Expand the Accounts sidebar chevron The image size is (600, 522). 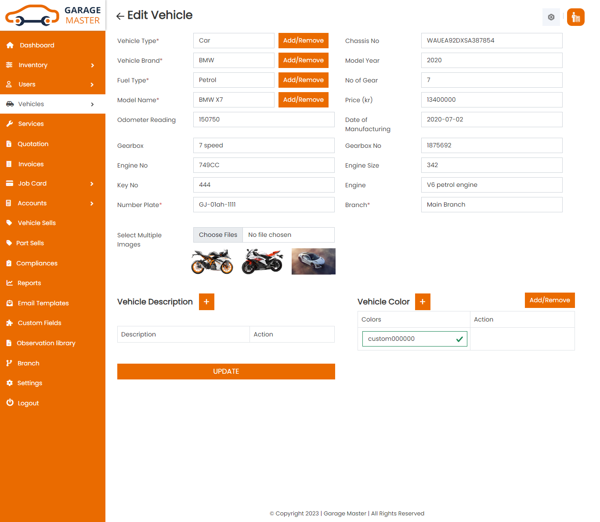pos(92,204)
